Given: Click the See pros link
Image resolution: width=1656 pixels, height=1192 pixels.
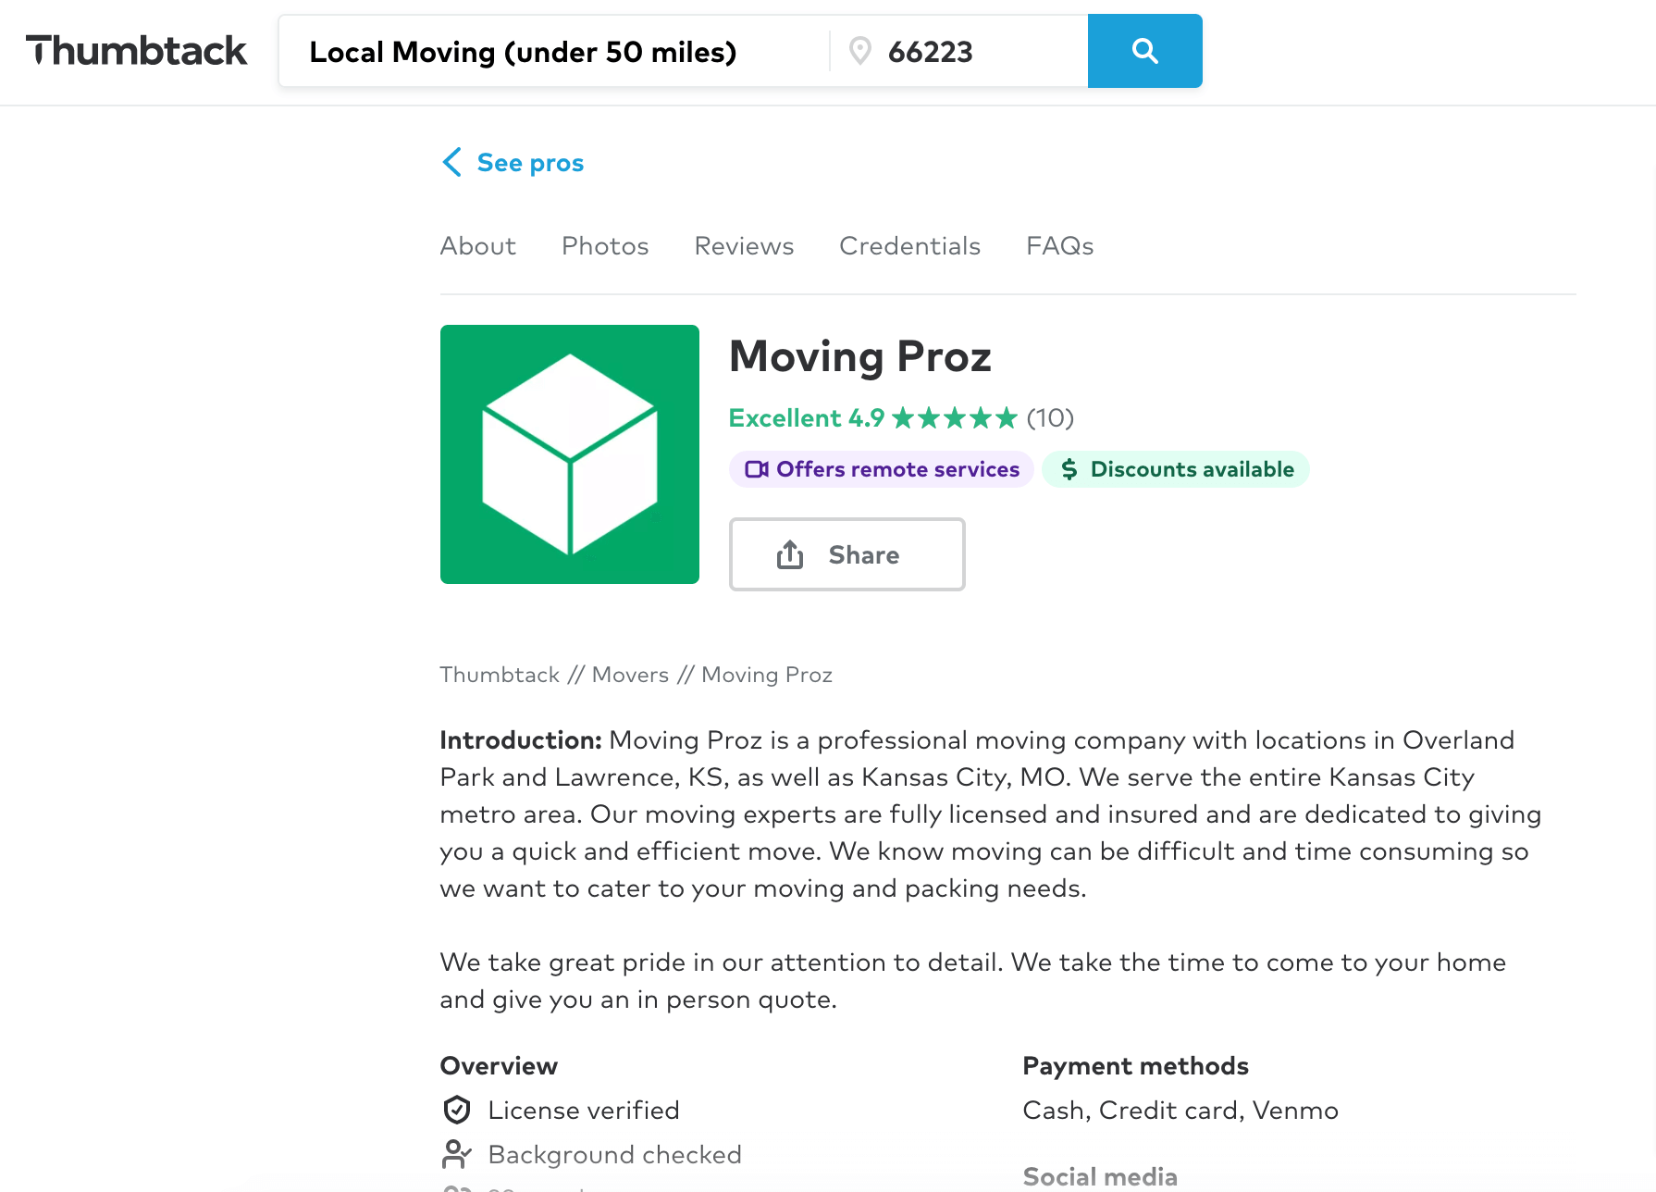Looking at the screenshot, I should 529,162.
